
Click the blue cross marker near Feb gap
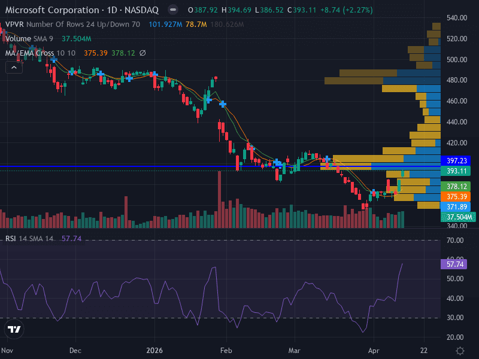pos(223,104)
